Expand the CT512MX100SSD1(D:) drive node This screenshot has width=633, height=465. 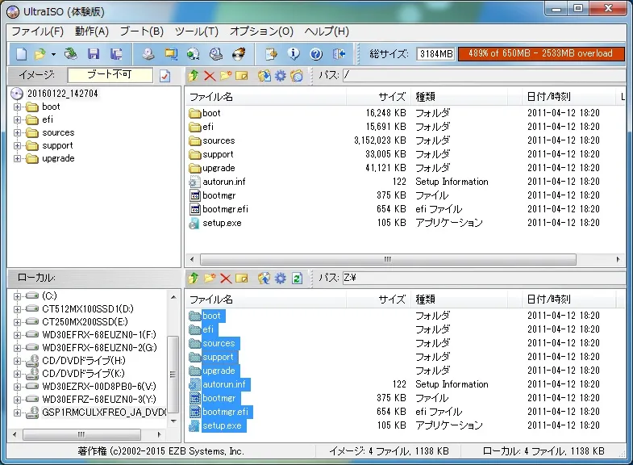[18, 309]
